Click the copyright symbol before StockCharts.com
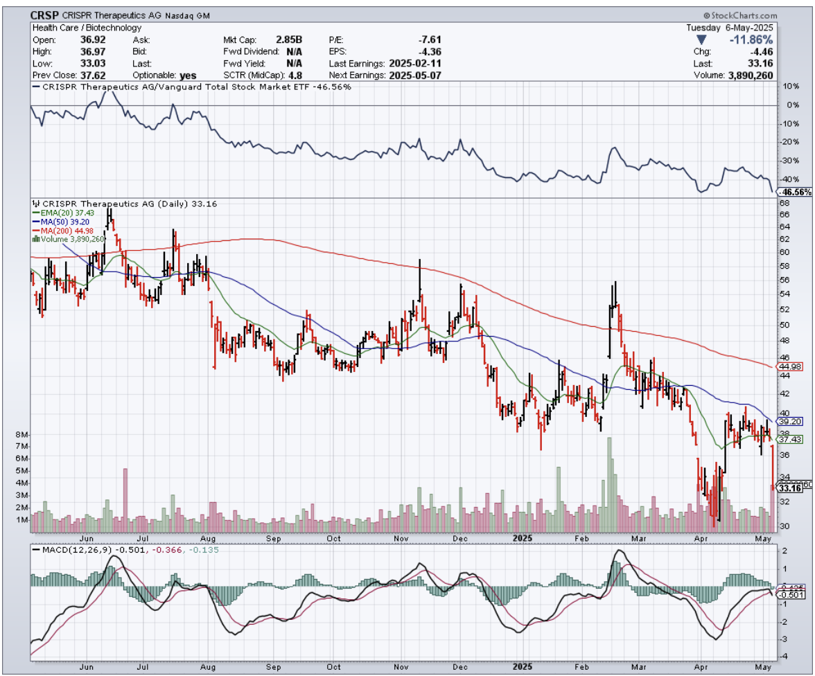 click(x=706, y=15)
